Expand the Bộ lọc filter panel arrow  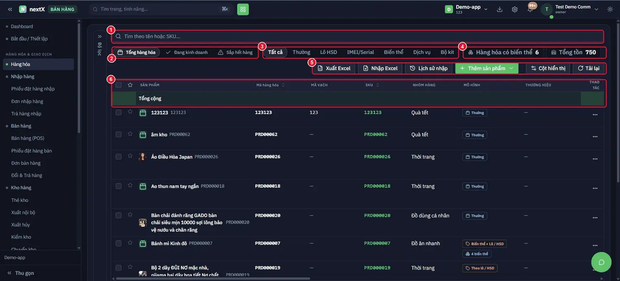pos(100,36)
